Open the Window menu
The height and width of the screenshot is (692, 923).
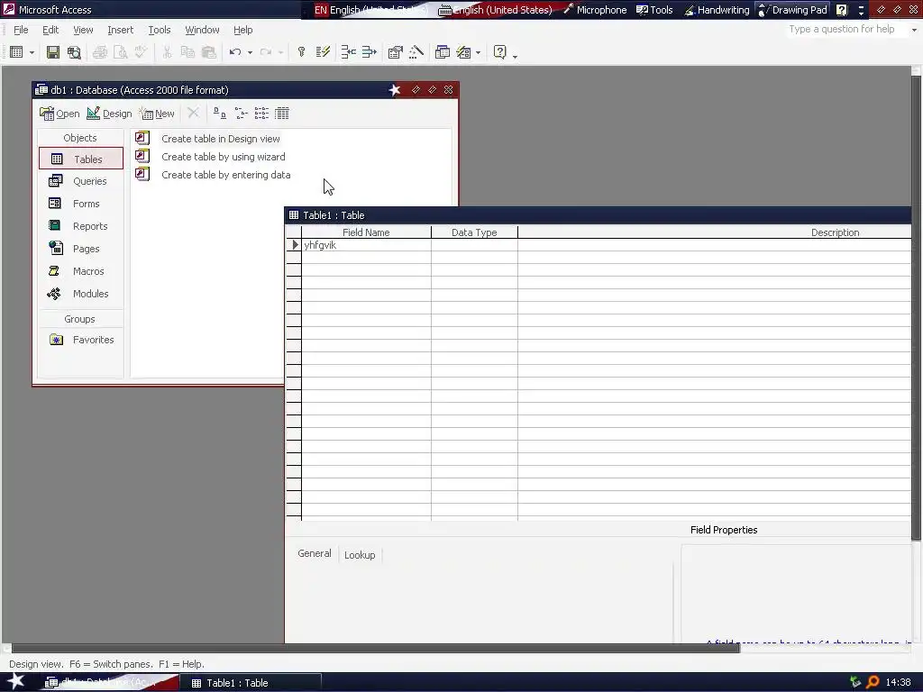coord(202,30)
